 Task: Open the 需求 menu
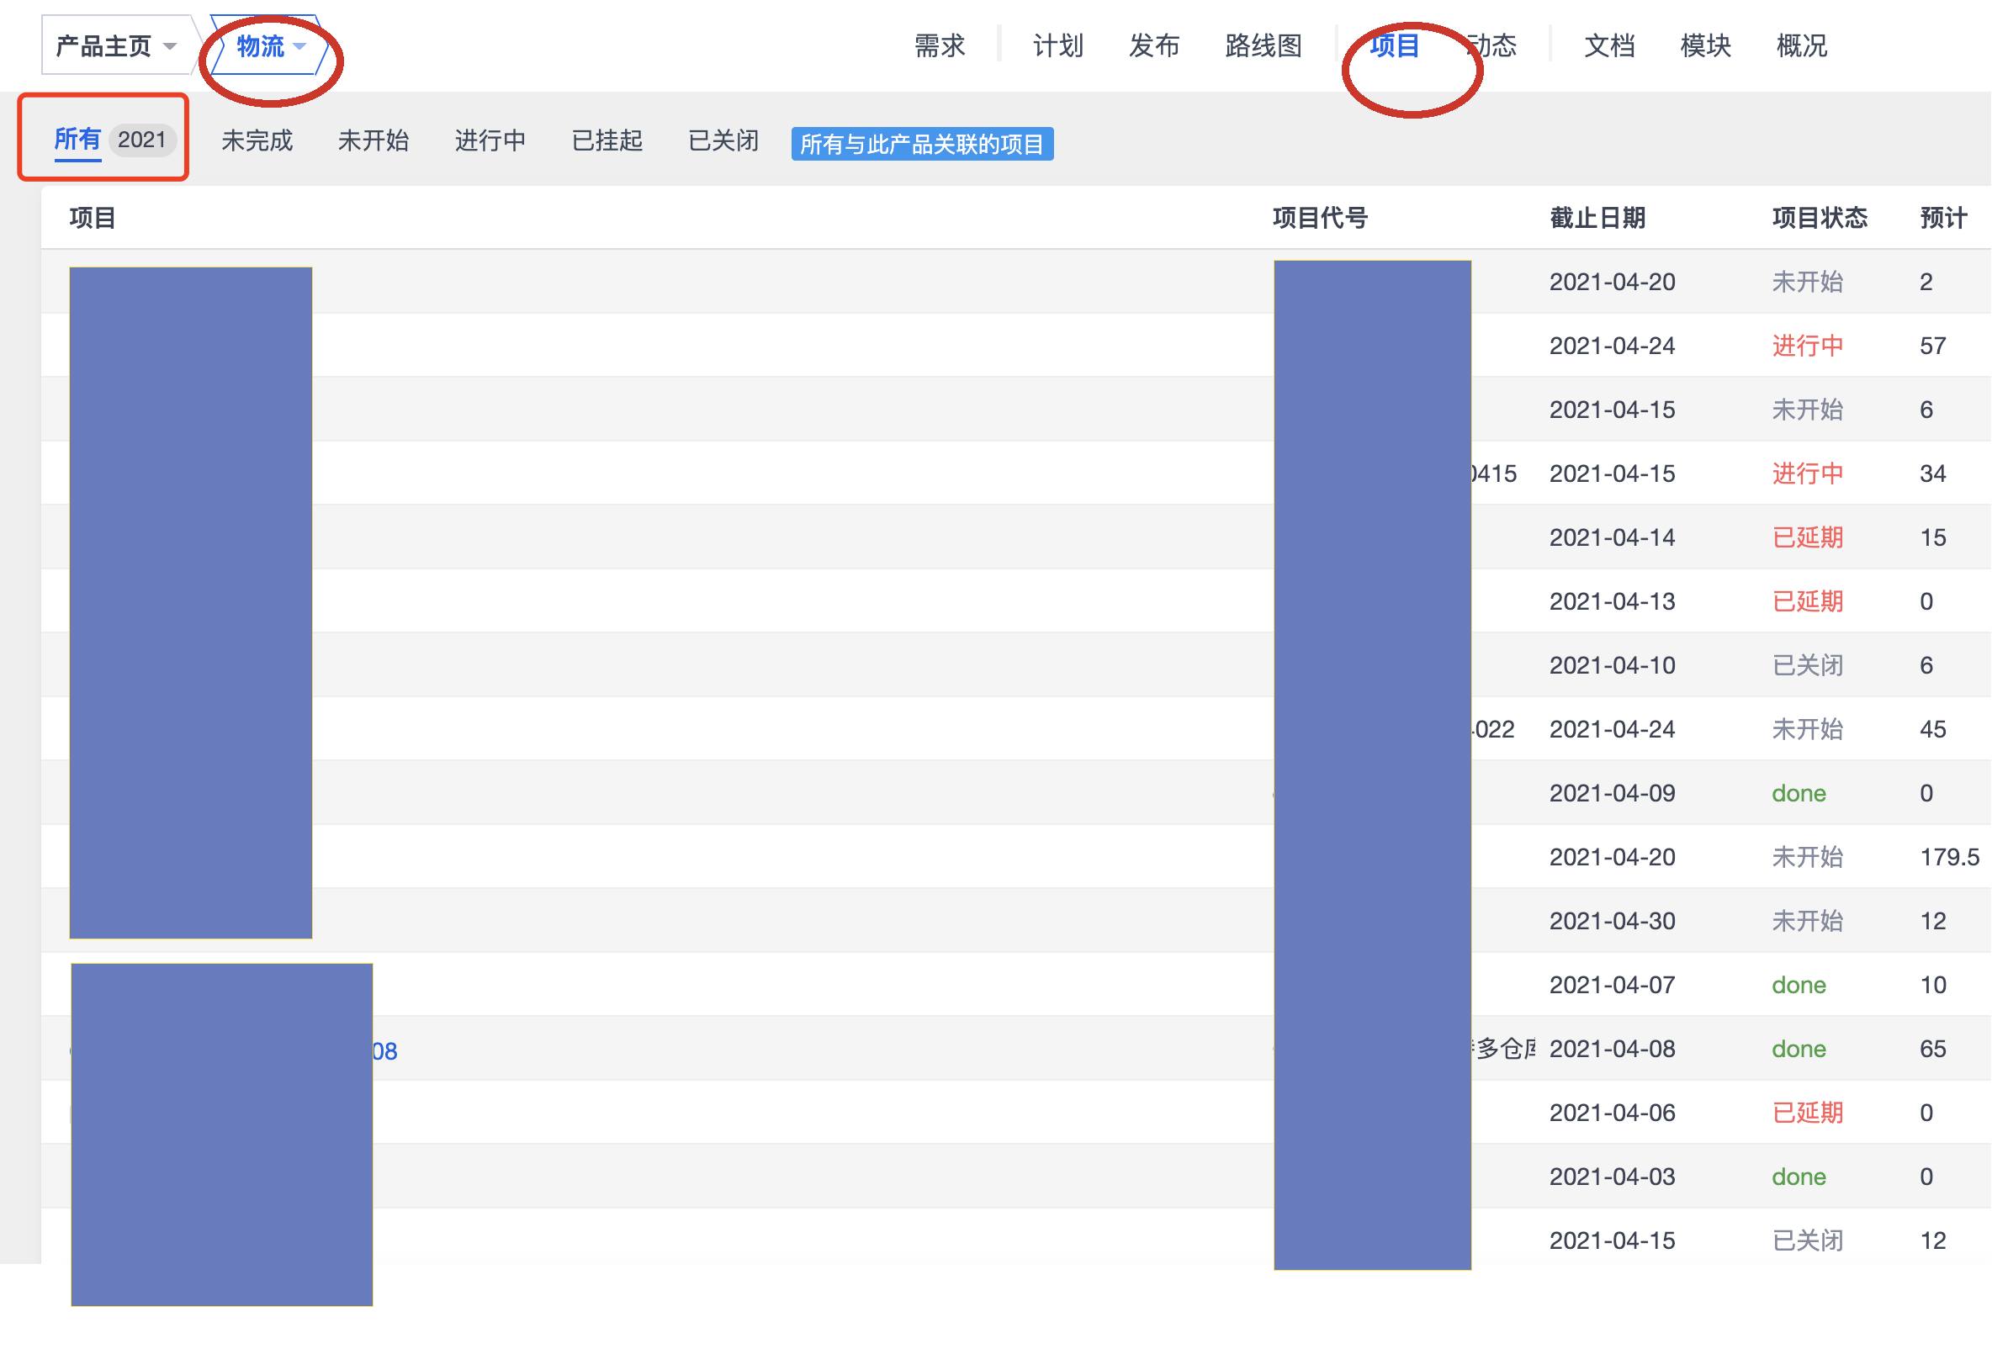point(940,45)
